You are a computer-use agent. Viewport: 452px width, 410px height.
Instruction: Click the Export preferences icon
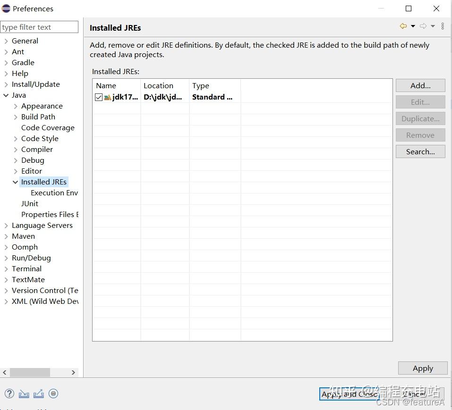tap(39, 393)
